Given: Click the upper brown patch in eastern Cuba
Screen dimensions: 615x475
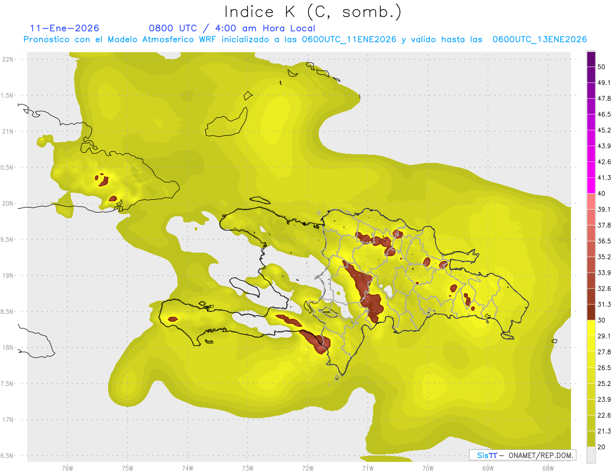Looking at the screenshot, I should click(102, 180).
